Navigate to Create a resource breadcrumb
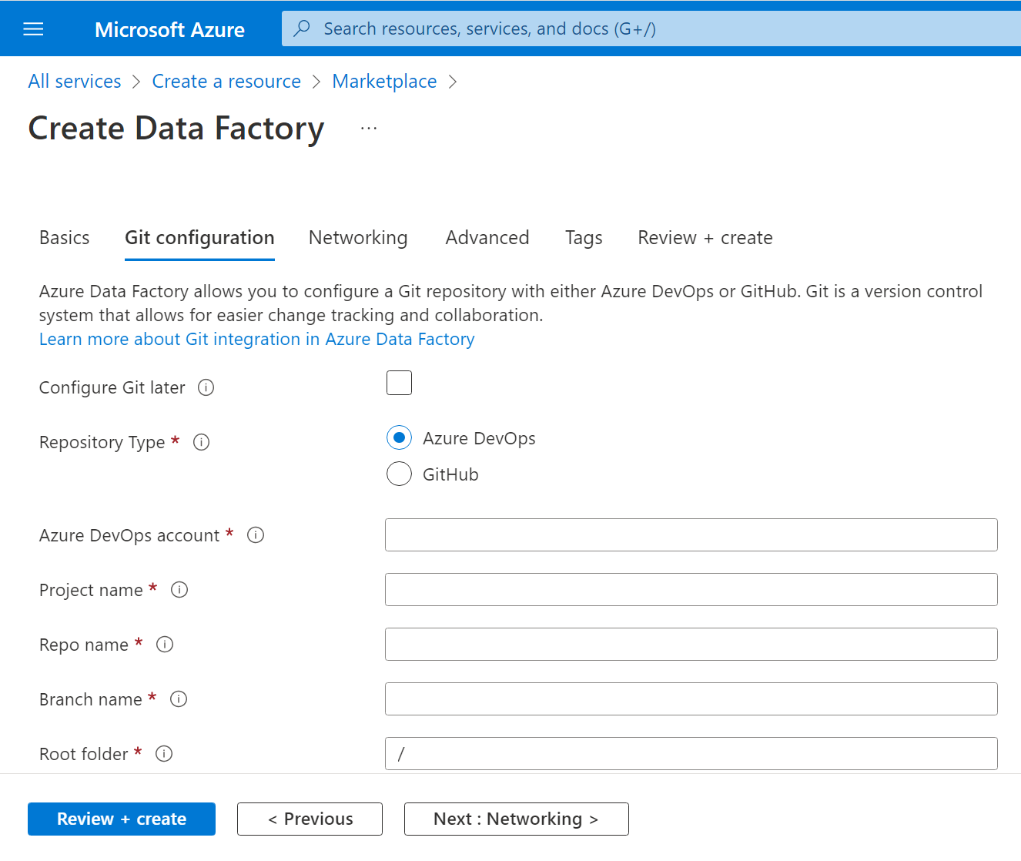 point(226,82)
